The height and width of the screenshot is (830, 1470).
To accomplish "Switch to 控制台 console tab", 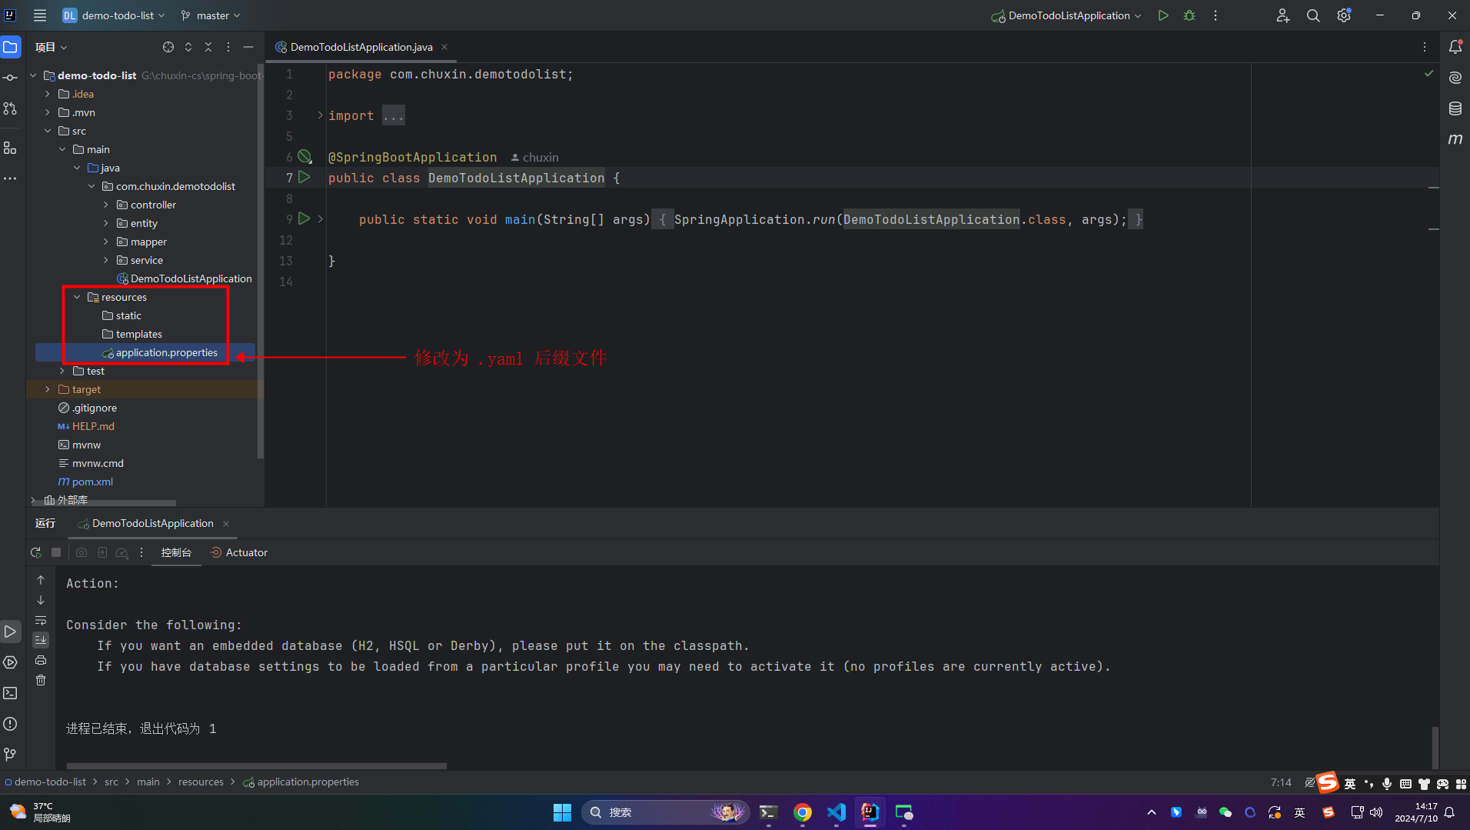I will point(176,552).
